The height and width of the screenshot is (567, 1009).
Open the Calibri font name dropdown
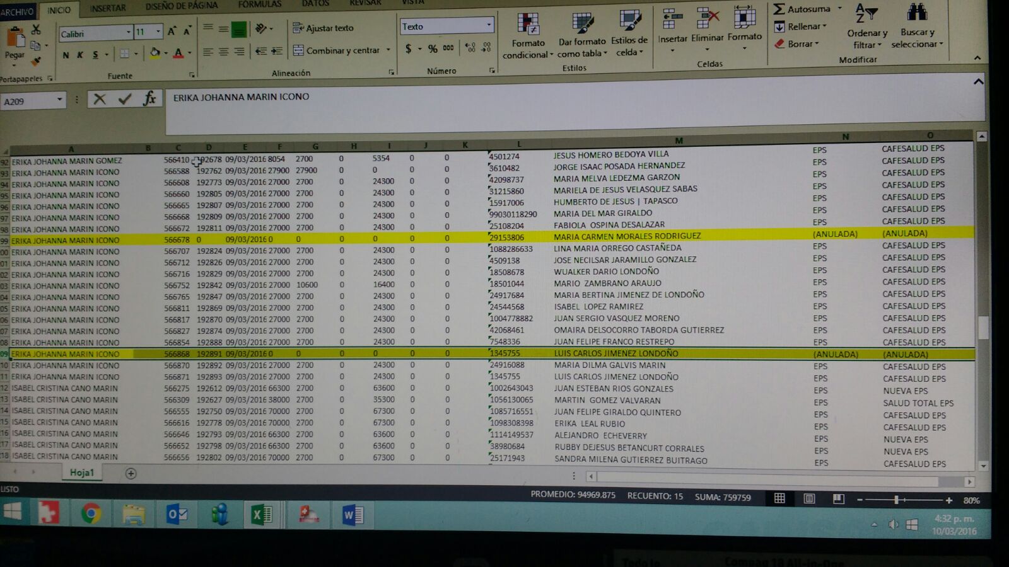(x=128, y=33)
